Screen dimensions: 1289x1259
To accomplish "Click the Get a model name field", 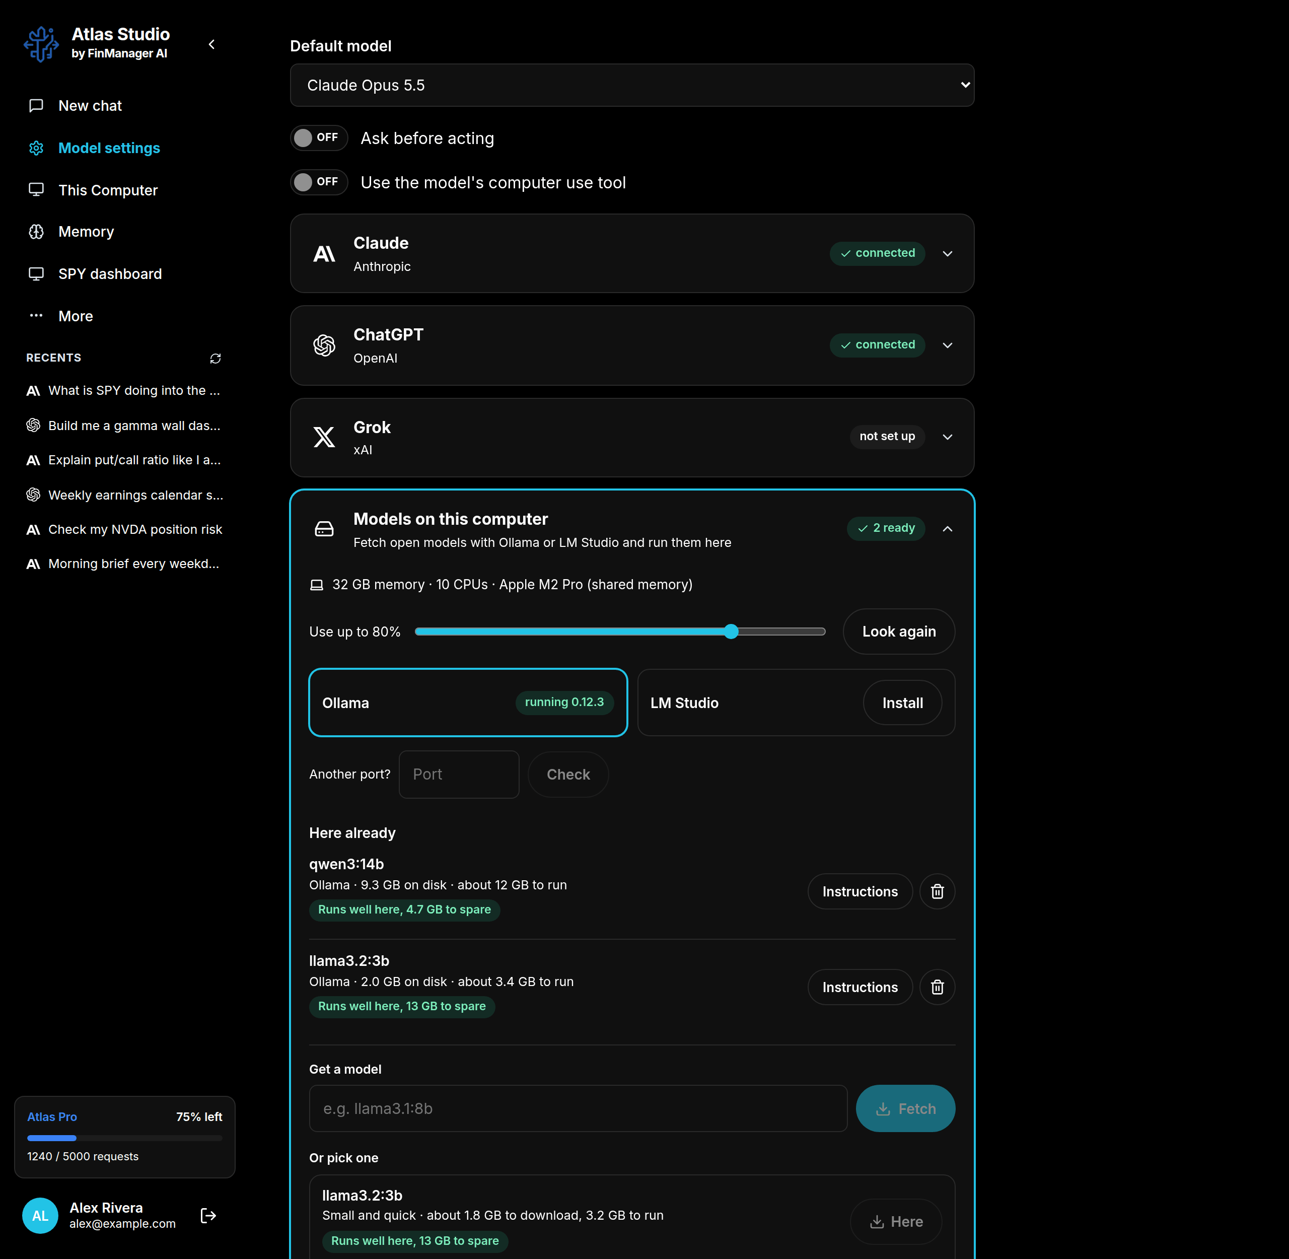I will click(x=578, y=1109).
